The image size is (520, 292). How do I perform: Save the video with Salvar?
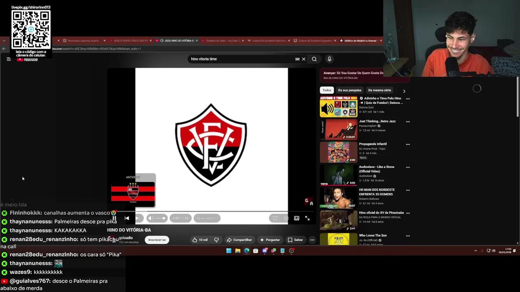[295, 240]
